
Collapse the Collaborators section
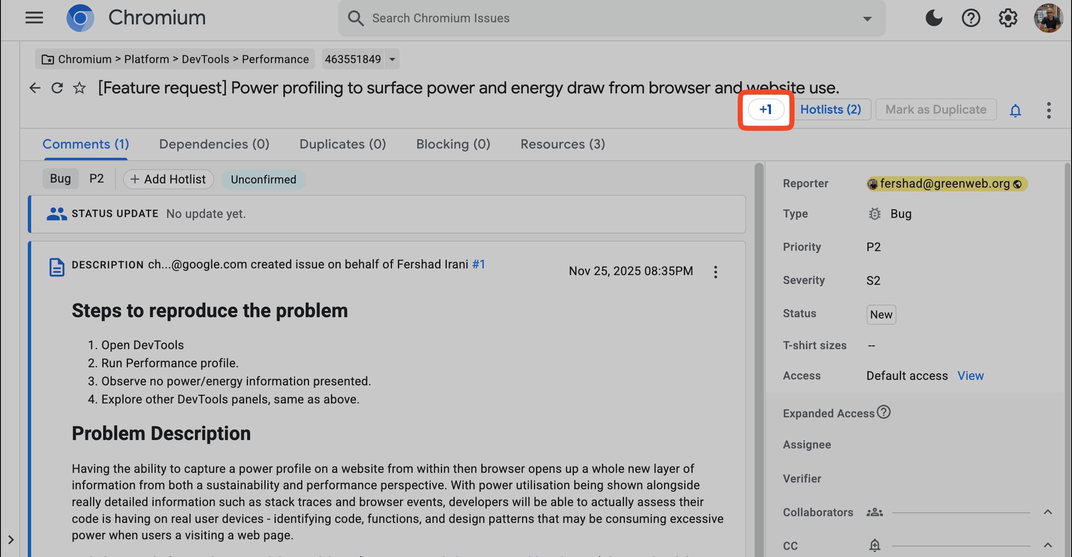coord(1048,512)
